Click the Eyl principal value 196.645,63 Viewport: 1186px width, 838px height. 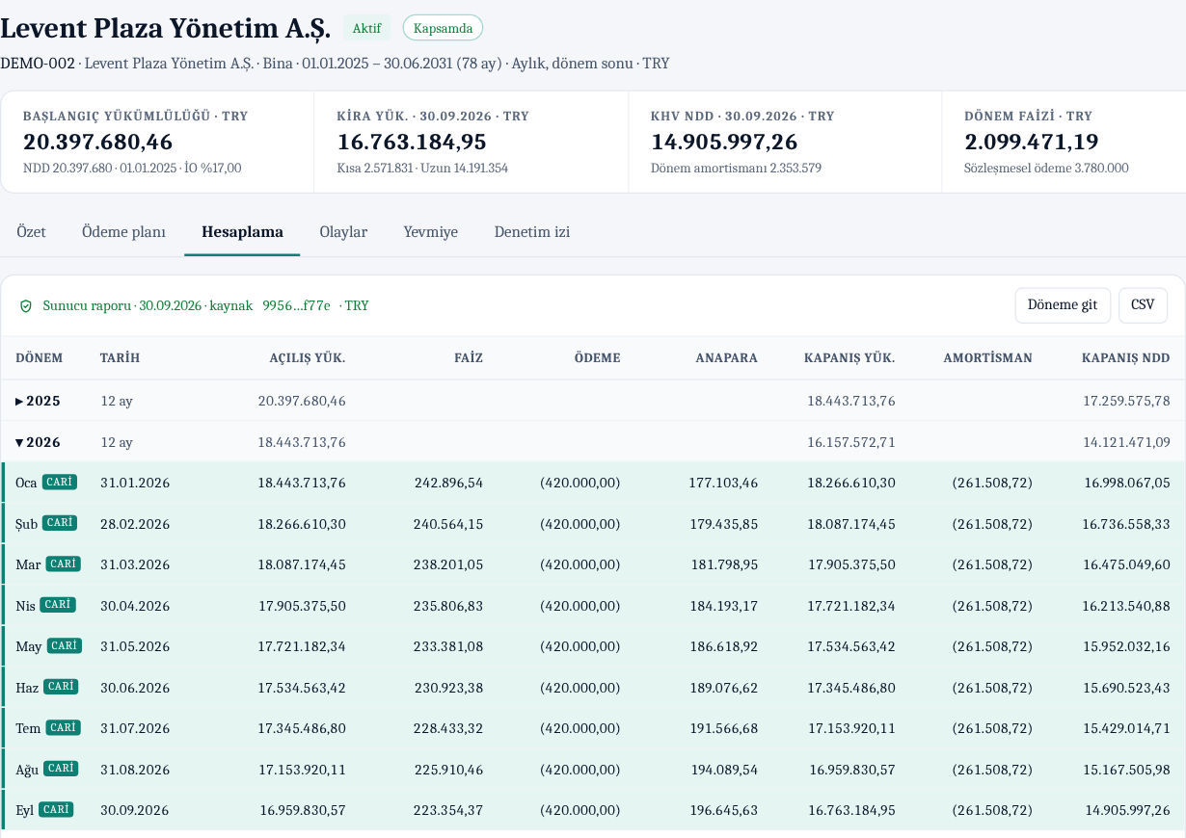point(724,810)
